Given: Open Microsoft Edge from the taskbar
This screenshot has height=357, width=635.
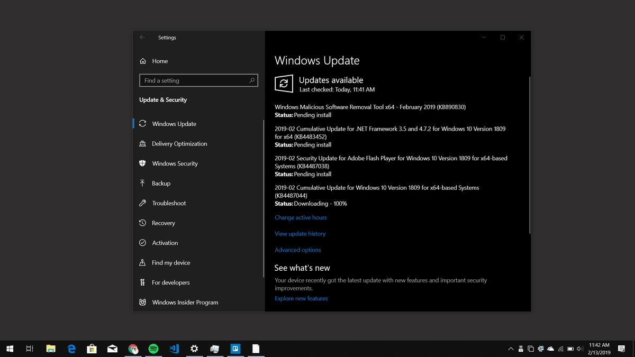Looking at the screenshot, I should (x=71, y=349).
